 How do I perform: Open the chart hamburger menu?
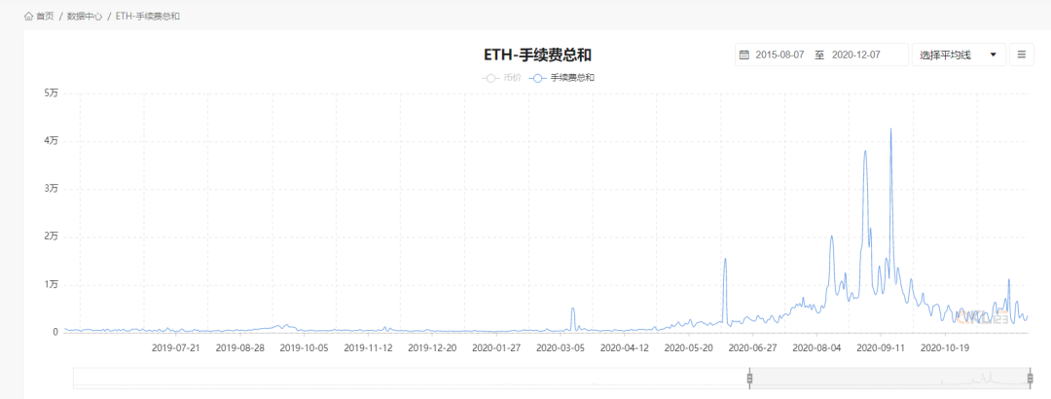(x=1022, y=55)
